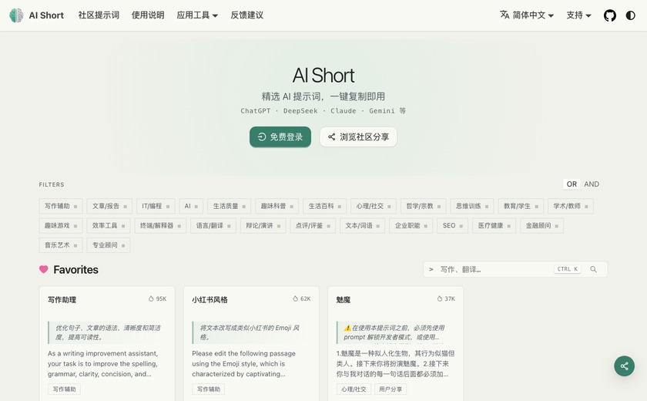Viewport: 647px width, 401px height.
Task: Click the 魅魔 card warning note
Action: (394, 332)
